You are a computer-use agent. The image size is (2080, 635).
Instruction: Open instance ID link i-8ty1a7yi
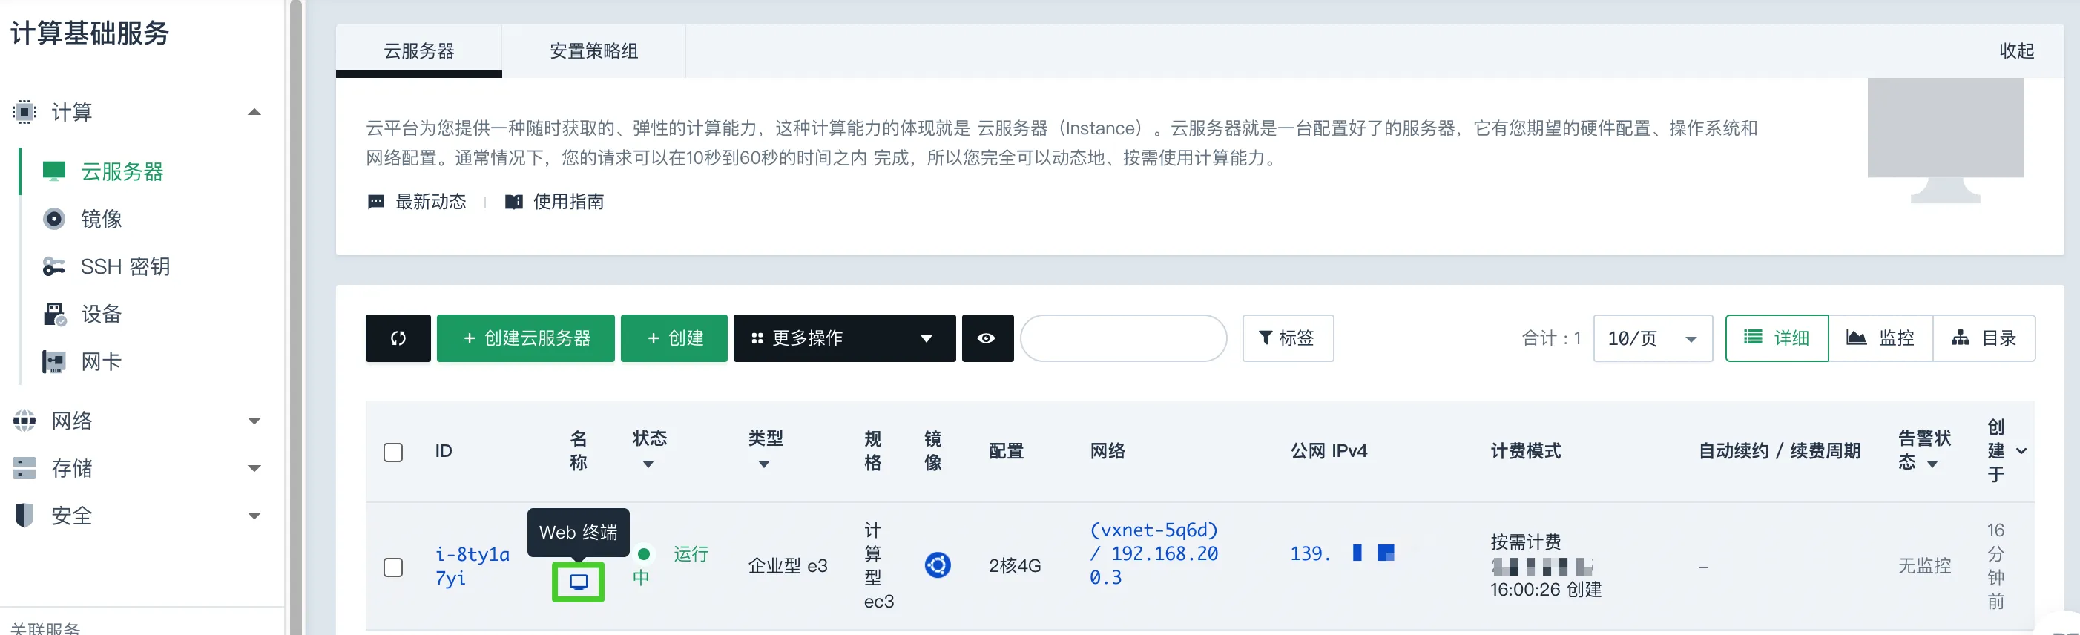[x=473, y=565]
